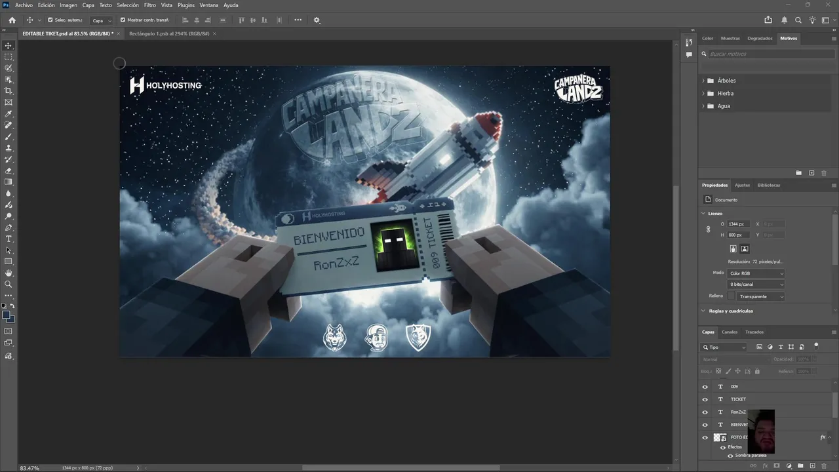839x472 pixels.
Task: Hide the BIENVENIDO text layer
Action: pyautogui.click(x=705, y=425)
